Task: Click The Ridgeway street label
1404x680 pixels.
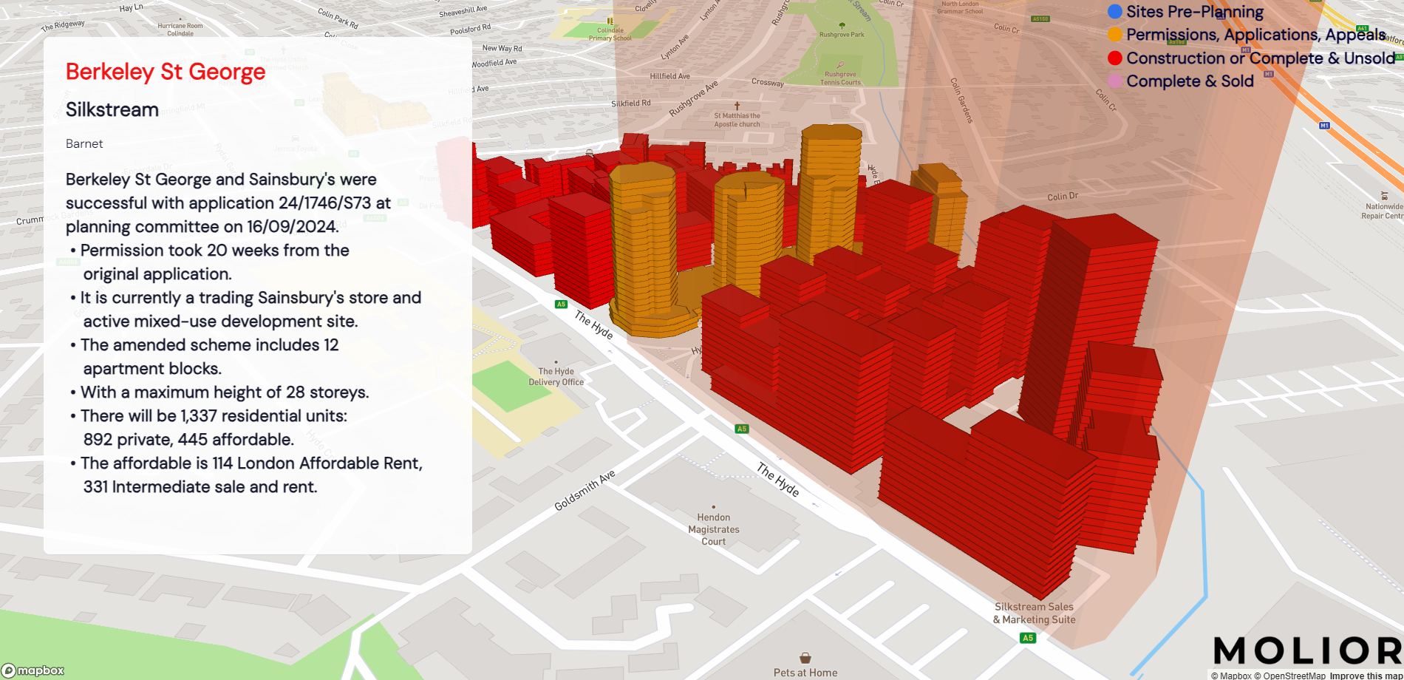Action: point(63,26)
